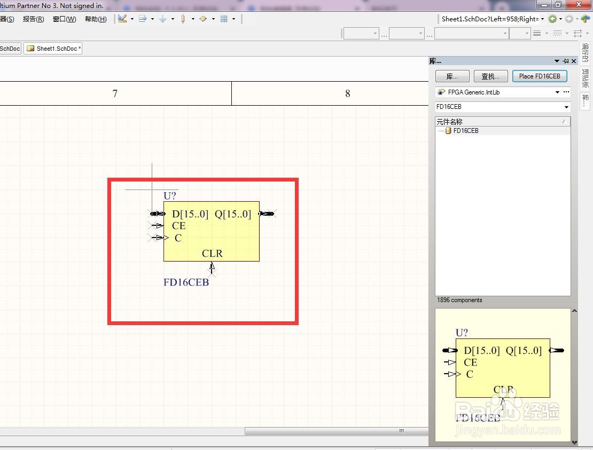Click the ellipsis beside library dropdown
This screenshot has height=450, width=593.
pyautogui.click(x=566, y=92)
